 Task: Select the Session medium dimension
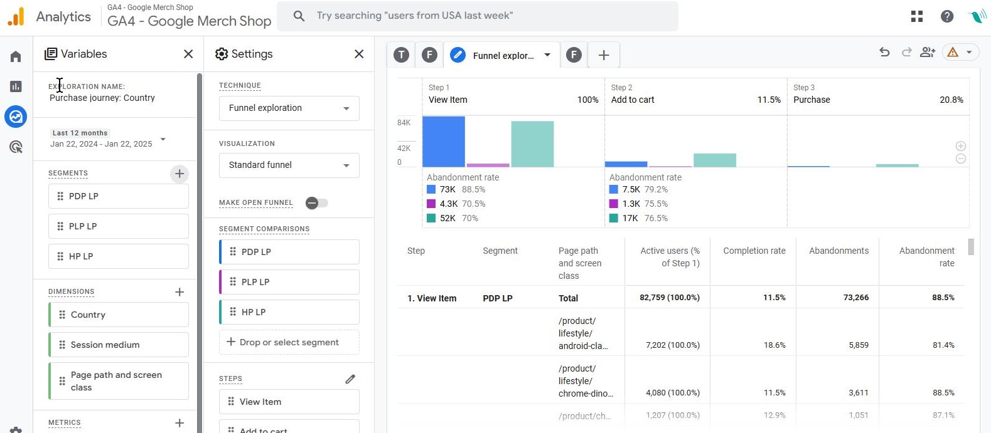[119, 345]
